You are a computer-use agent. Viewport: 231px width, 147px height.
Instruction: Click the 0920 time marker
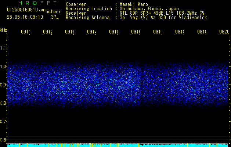(x=224, y=32)
